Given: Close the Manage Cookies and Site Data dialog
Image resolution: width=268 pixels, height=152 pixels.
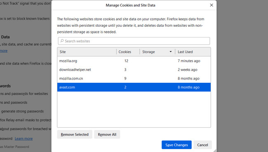Looking at the screenshot, I should (x=212, y=5).
